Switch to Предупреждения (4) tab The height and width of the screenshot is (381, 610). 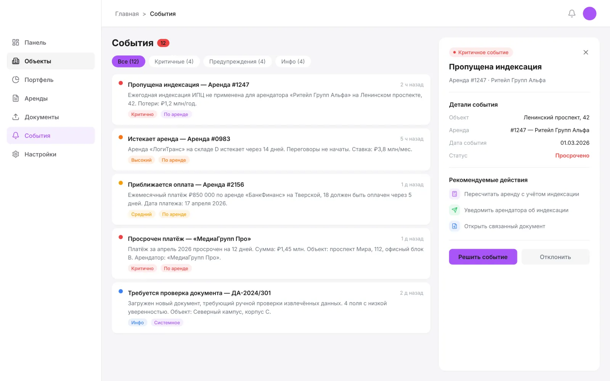click(x=237, y=61)
